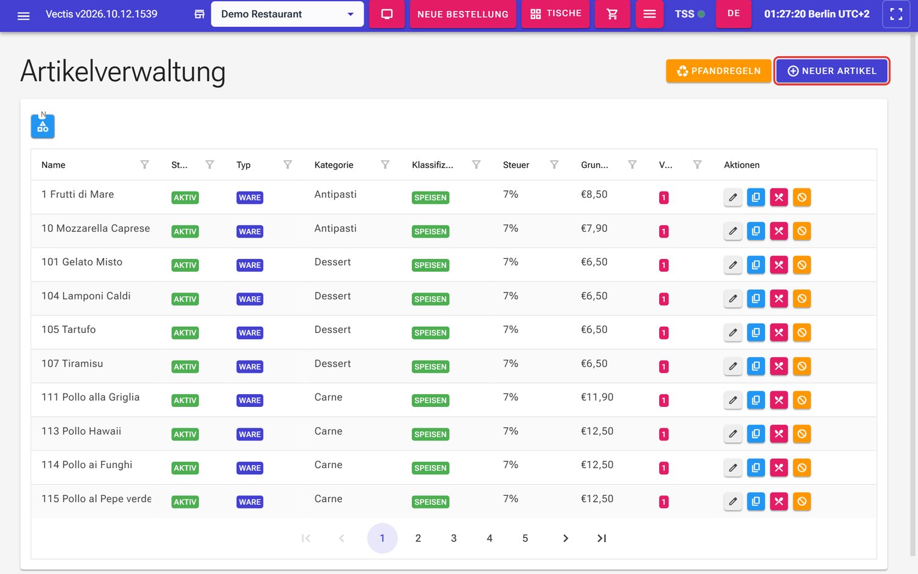Screen dimensions: 918x574
Task: Open the Status column filter
Action: click(x=209, y=165)
